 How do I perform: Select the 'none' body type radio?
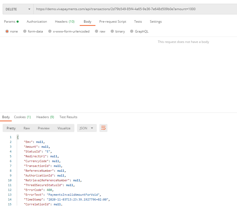pyautogui.click(x=7, y=31)
